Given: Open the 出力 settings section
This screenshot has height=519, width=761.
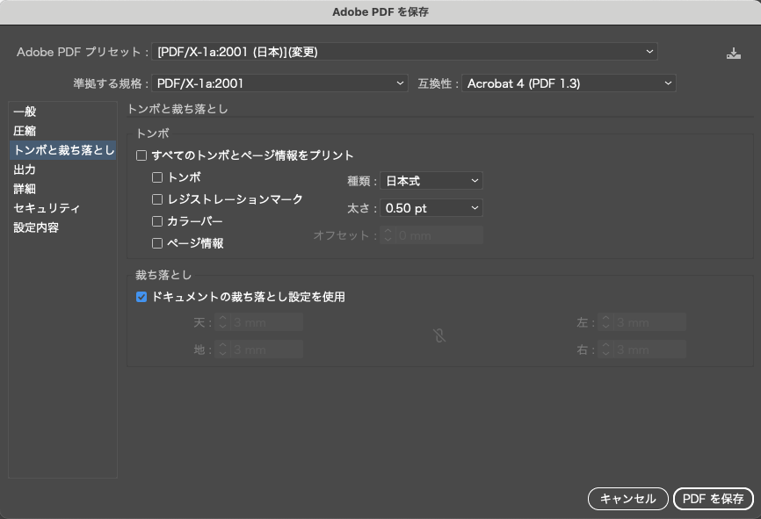Looking at the screenshot, I should [25, 169].
